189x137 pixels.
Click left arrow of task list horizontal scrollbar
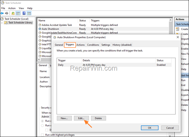tap(39, 60)
